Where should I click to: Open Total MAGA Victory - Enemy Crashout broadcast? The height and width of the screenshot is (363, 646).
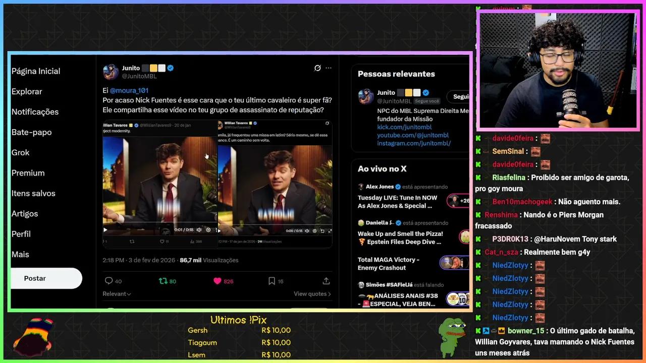pyautogui.click(x=389, y=264)
